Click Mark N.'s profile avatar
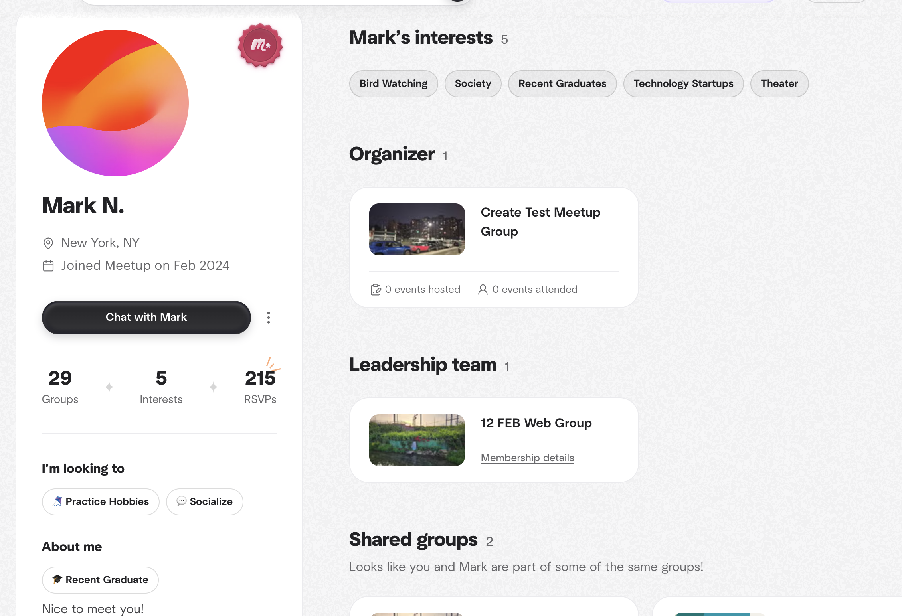Viewport: 902px width, 616px height. point(115,103)
